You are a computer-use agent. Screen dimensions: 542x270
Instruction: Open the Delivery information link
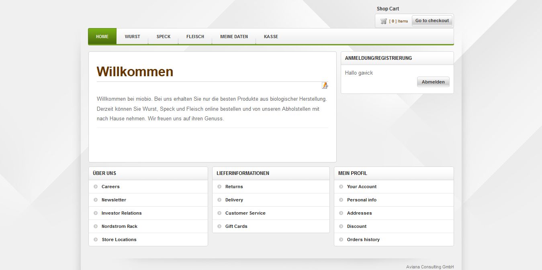pos(234,200)
